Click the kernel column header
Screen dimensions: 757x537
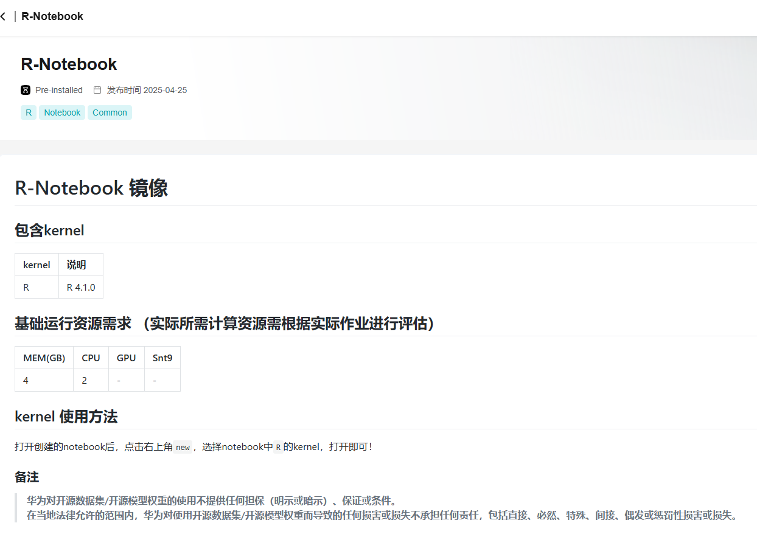click(x=37, y=265)
